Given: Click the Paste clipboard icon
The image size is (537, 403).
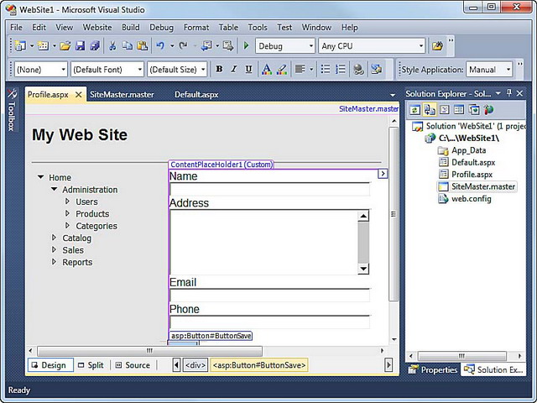Looking at the screenshot, I should (142, 45).
